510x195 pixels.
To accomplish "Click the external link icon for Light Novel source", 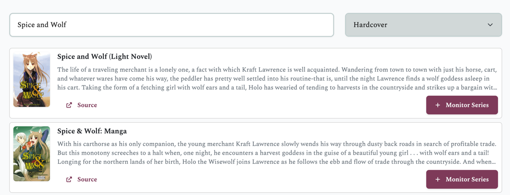I will (x=69, y=105).
